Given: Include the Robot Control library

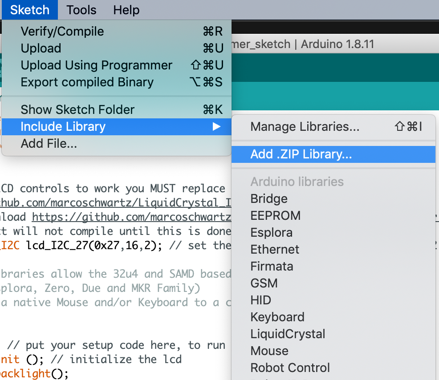Looking at the screenshot, I should coord(333,368).
